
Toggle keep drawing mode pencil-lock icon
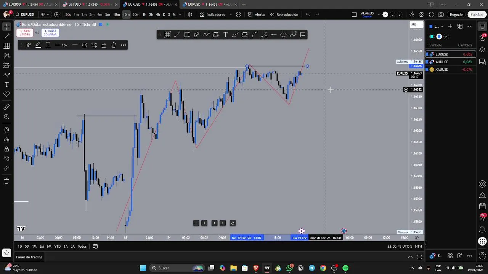pyautogui.click(x=6, y=140)
